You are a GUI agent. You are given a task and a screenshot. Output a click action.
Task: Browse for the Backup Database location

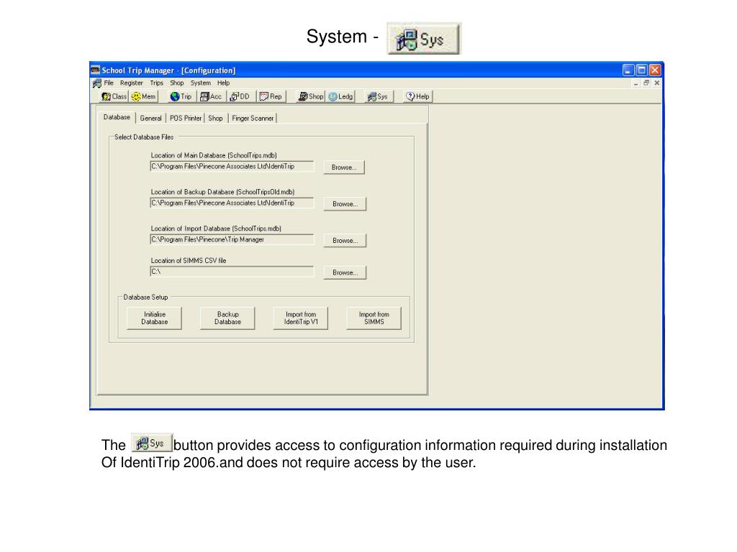[345, 203]
